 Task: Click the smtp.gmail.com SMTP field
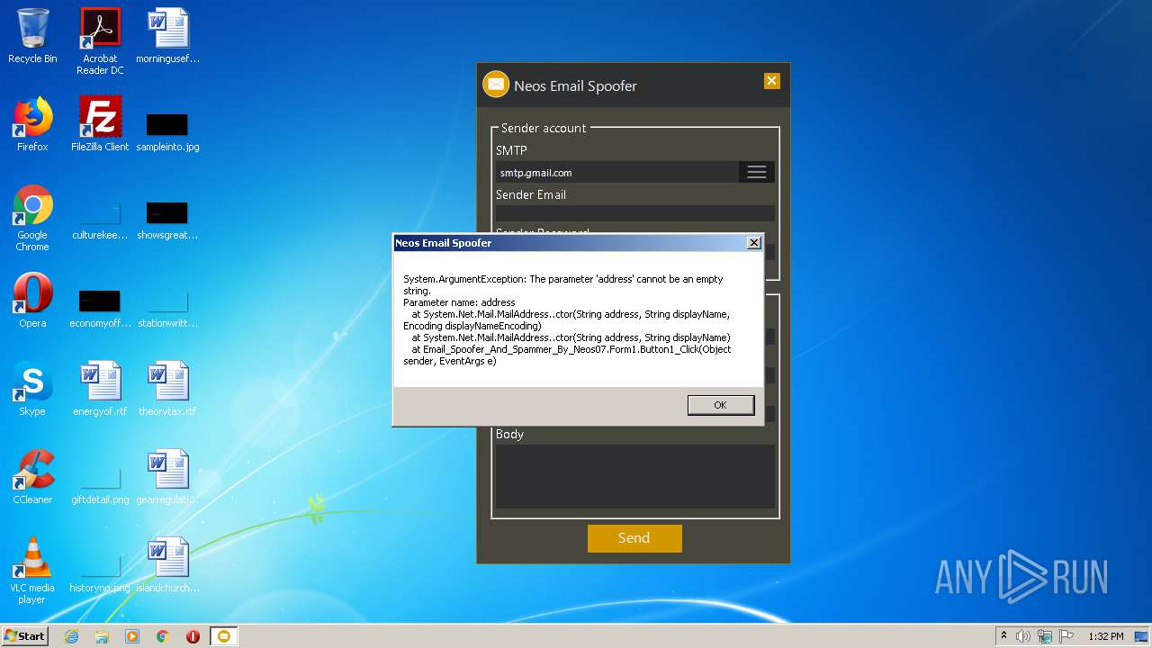click(616, 172)
